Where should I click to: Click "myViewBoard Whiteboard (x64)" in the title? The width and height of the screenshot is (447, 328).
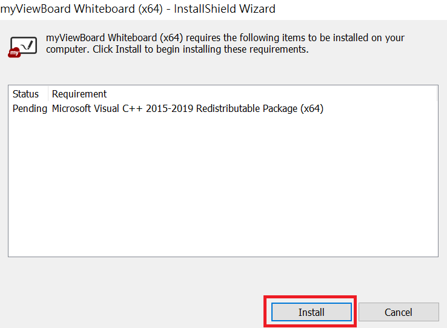(82, 9)
